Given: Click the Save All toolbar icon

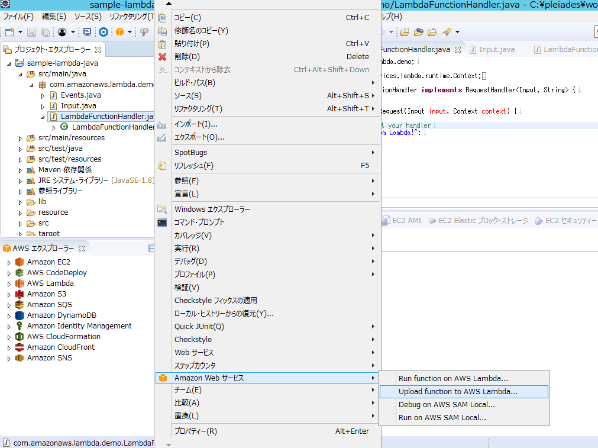Looking at the screenshot, I should (45, 32).
